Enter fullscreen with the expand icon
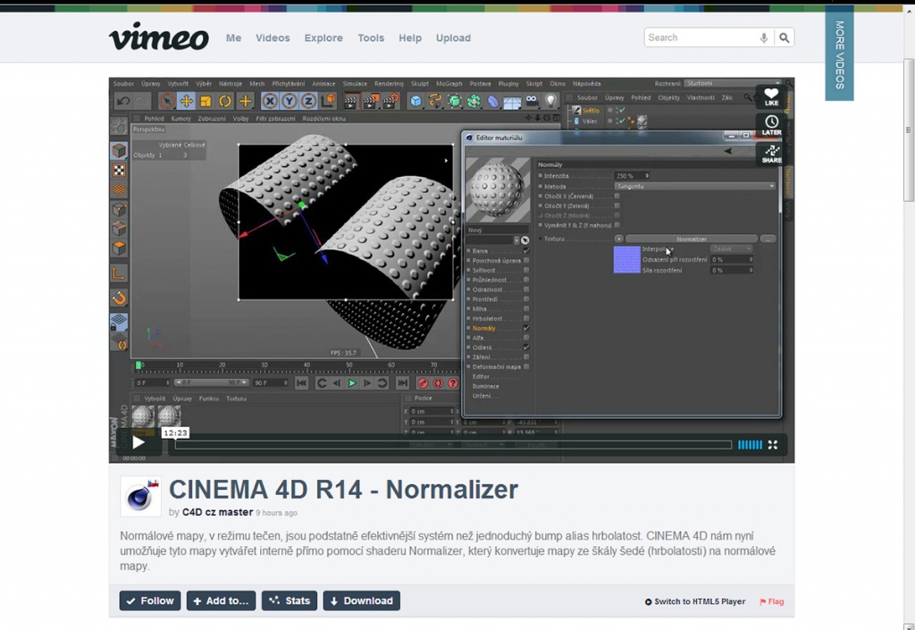The width and height of the screenshot is (915, 630). tap(773, 445)
